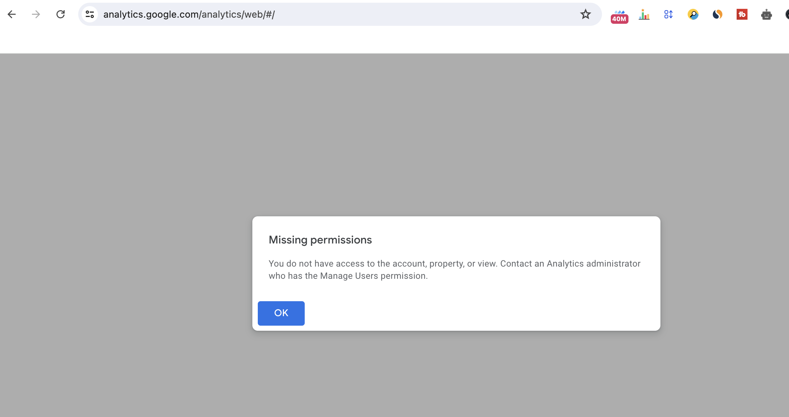Click the OK button in the dialog
Viewport: 789px width, 417px height.
pyautogui.click(x=281, y=313)
